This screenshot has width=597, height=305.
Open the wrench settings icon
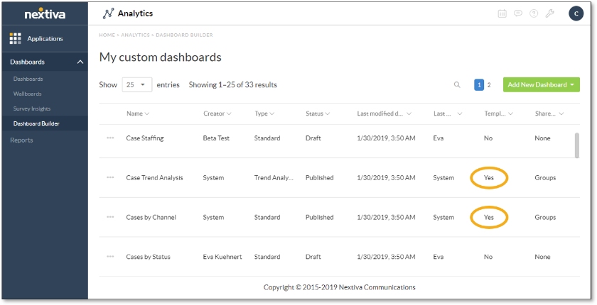549,13
